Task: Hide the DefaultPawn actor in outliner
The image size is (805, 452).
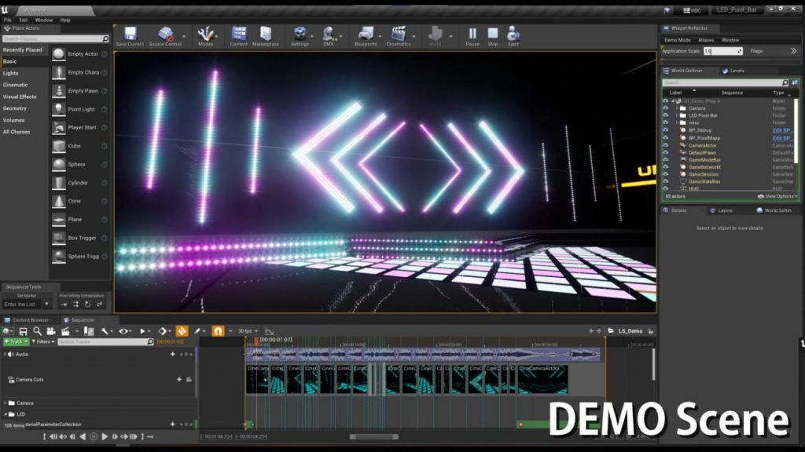Action: [x=666, y=152]
